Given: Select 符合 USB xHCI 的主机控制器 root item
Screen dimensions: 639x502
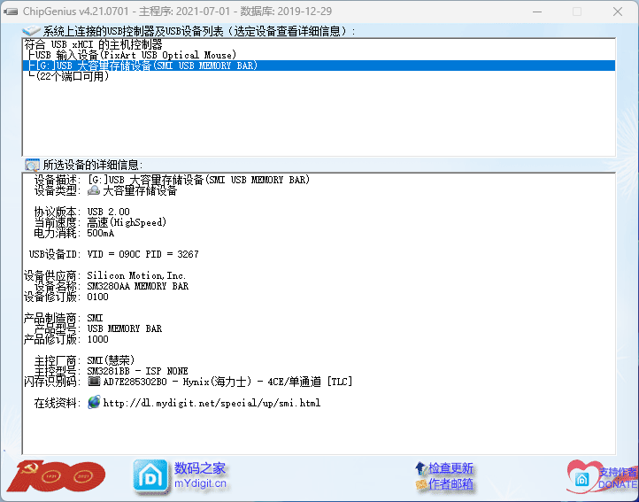Looking at the screenshot, I should point(93,44).
